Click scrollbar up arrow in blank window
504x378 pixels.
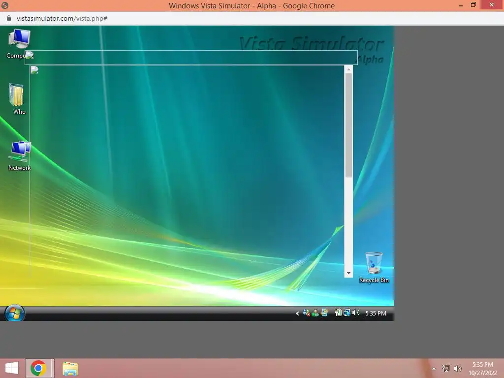(348, 69)
